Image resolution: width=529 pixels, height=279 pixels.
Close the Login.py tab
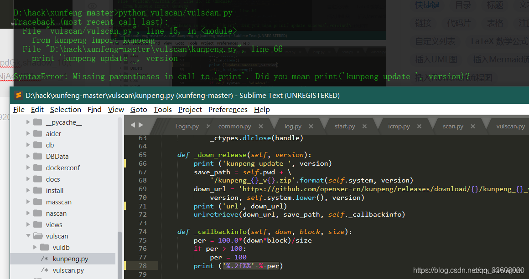[x=208, y=126]
